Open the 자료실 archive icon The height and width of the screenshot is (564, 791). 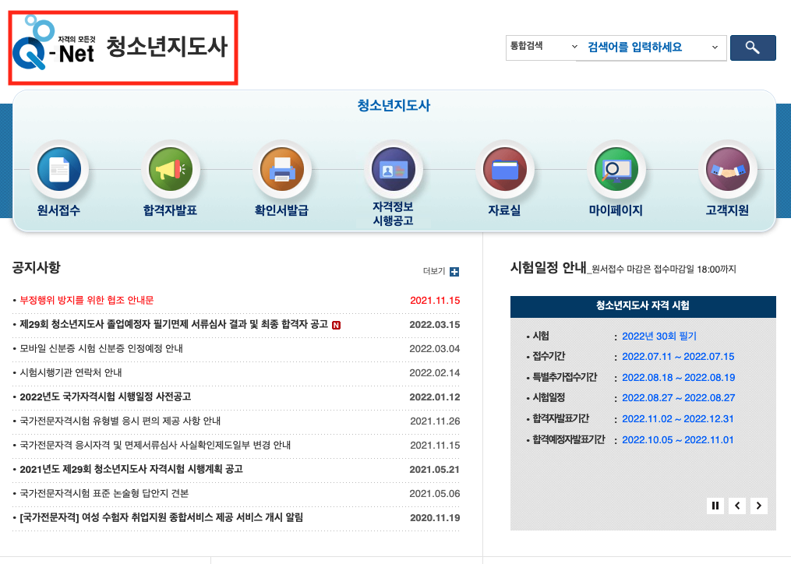point(505,169)
